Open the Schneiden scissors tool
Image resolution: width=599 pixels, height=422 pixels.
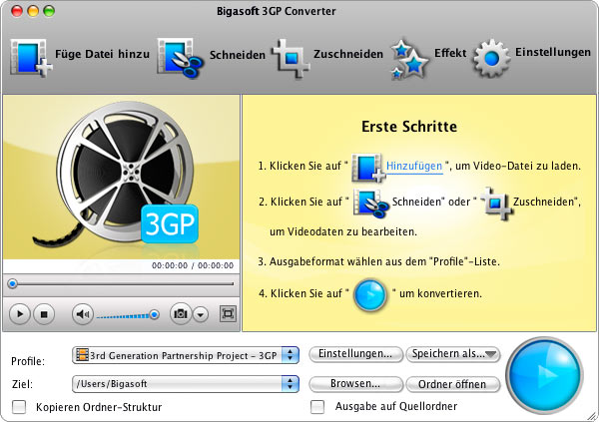(180, 57)
